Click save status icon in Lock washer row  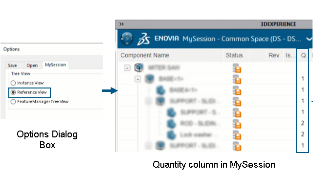click(237, 135)
